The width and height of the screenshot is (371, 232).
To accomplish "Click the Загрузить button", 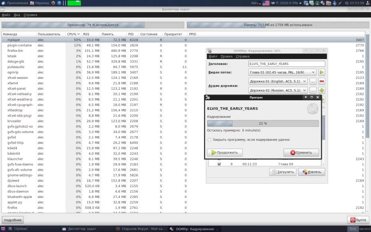I will [x=283, y=172].
